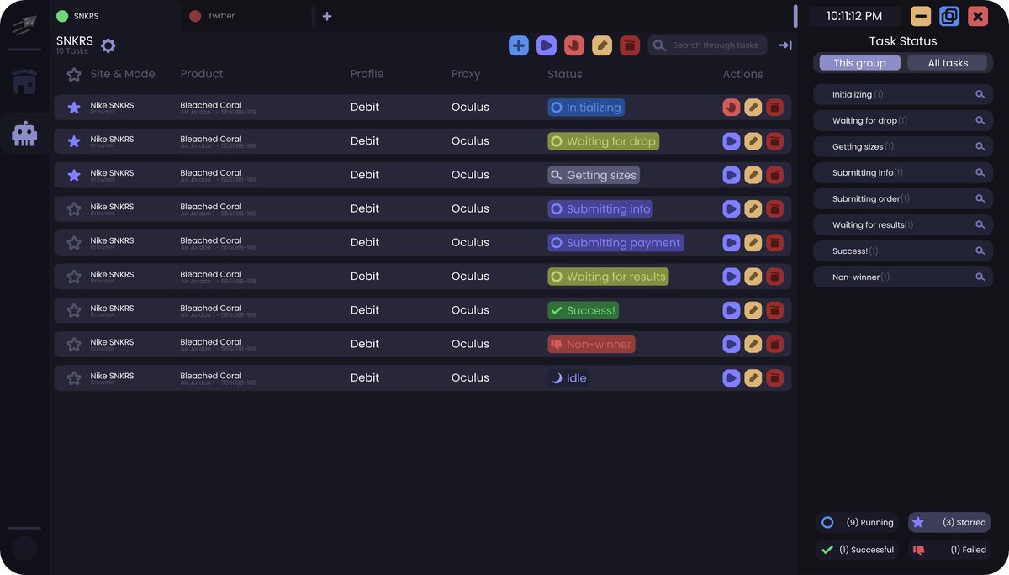The height and width of the screenshot is (575, 1009).
Task: Sort by the Proxy column header
Action: 466,74
